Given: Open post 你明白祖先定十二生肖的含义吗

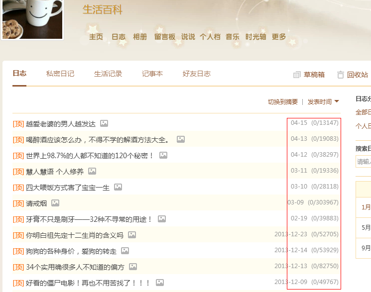Looking at the screenshot, I should [75, 235].
